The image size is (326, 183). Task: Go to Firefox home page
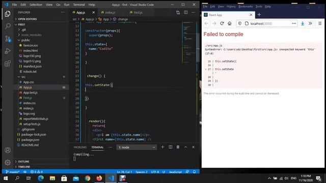point(230,23)
